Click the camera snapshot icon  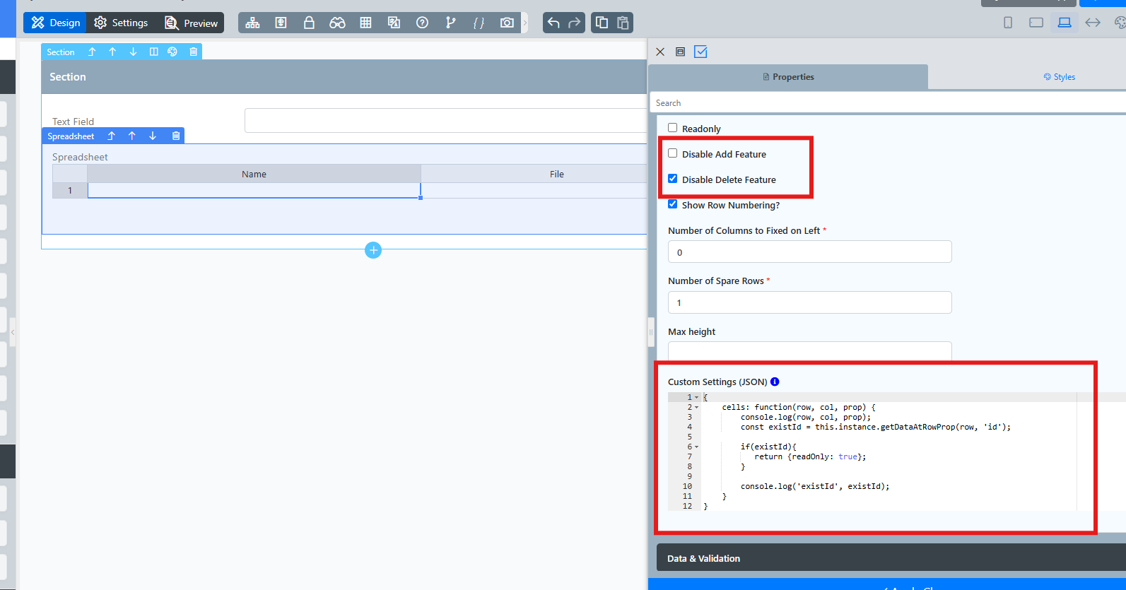(x=507, y=23)
